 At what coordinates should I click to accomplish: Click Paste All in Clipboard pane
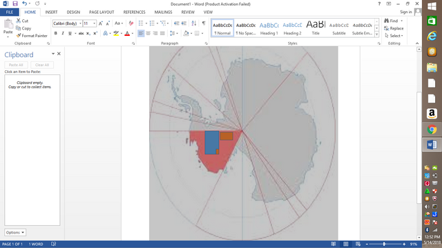(x=16, y=65)
